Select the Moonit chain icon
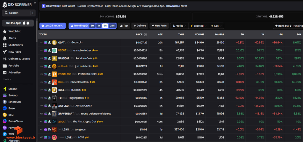This screenshot has width=303, height=142. (x=5, y=89)
